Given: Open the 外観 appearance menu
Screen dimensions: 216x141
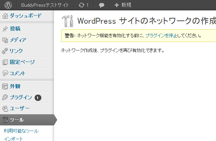Looking at the screenshot, I should click(15, 86).
